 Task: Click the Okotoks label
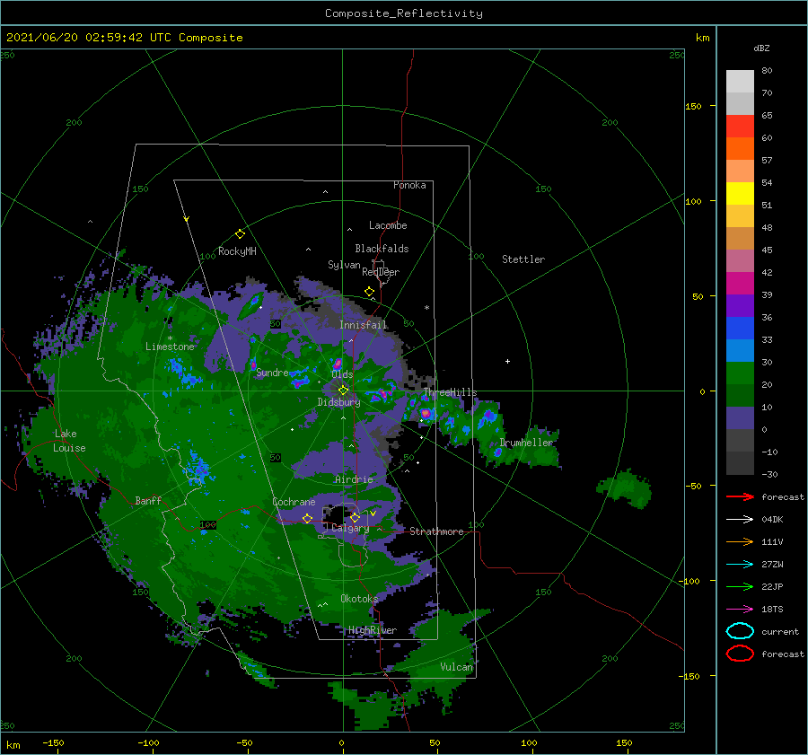coord(359,598)
